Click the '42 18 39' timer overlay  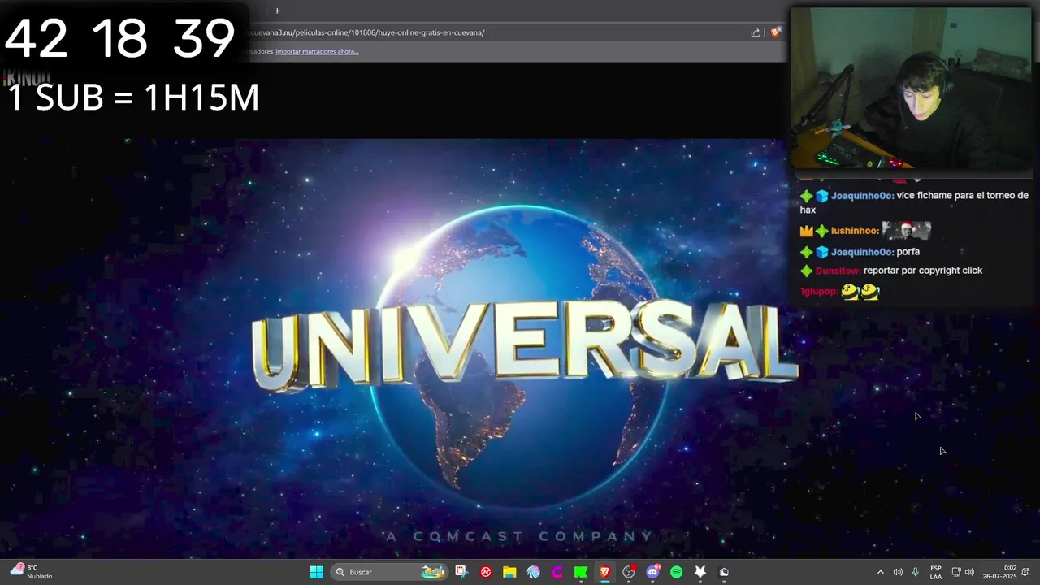[x=120, y=37]
